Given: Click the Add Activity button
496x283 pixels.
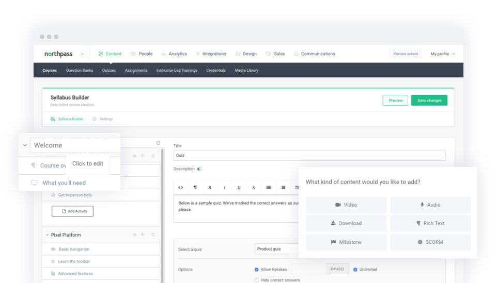Looking at the screenshot, I should click(x=72, y=211).
